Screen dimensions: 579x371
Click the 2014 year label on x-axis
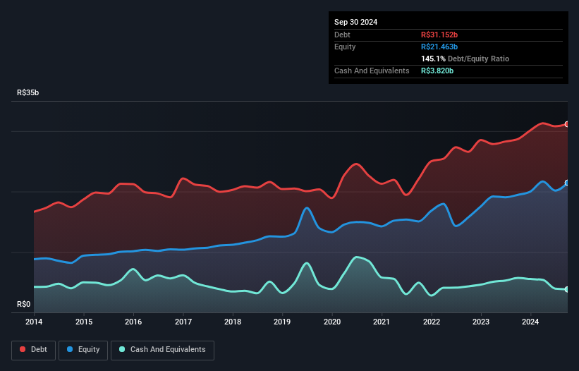click(34, 322)
